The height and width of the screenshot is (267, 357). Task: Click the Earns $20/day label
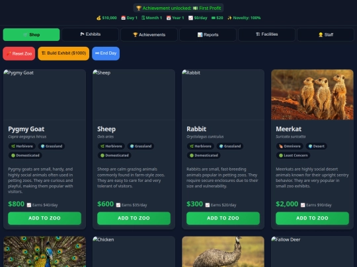pos(221,205)
